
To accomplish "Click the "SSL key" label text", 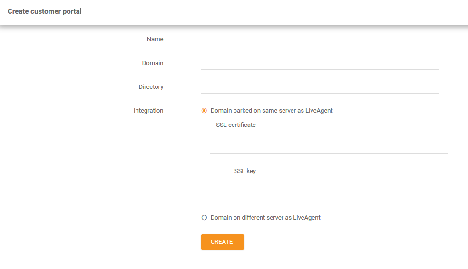I will click(245, 171).
